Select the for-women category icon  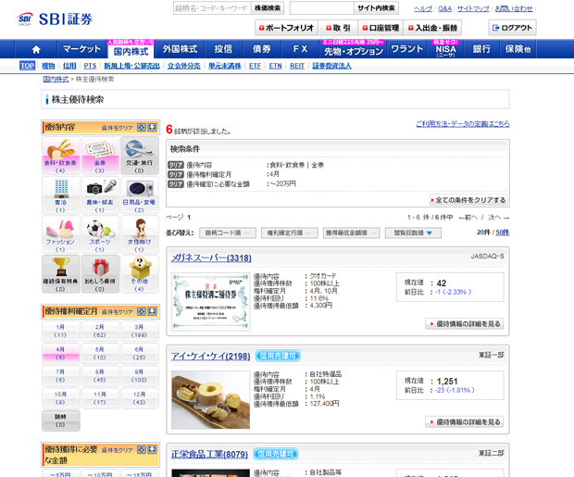(x=140, y=234)
